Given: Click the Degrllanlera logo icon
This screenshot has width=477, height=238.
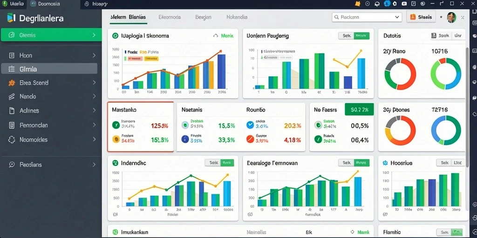Looking at the screenshot, I should tap(11, 18).
